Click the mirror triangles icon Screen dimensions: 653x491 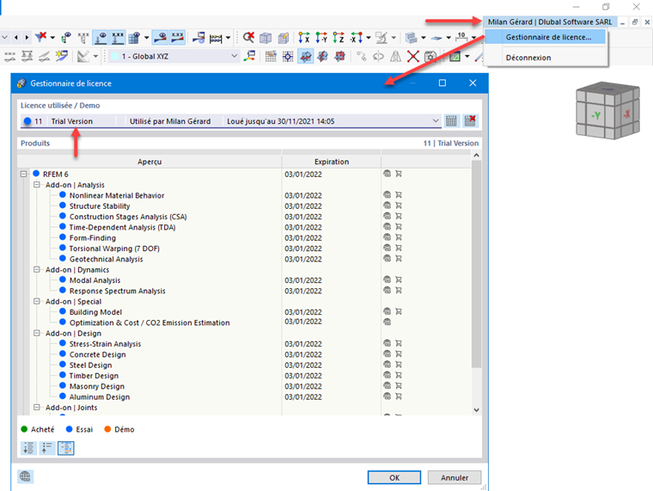395,56
